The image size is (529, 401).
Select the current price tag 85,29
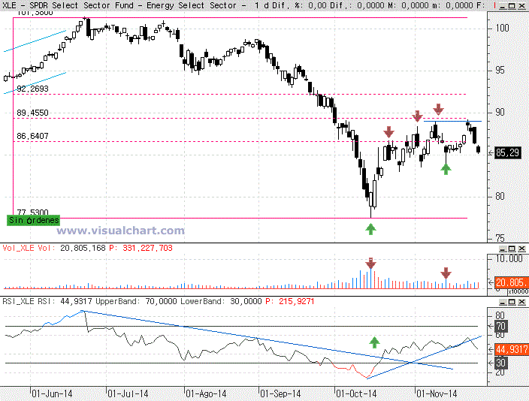coord(507,153)
